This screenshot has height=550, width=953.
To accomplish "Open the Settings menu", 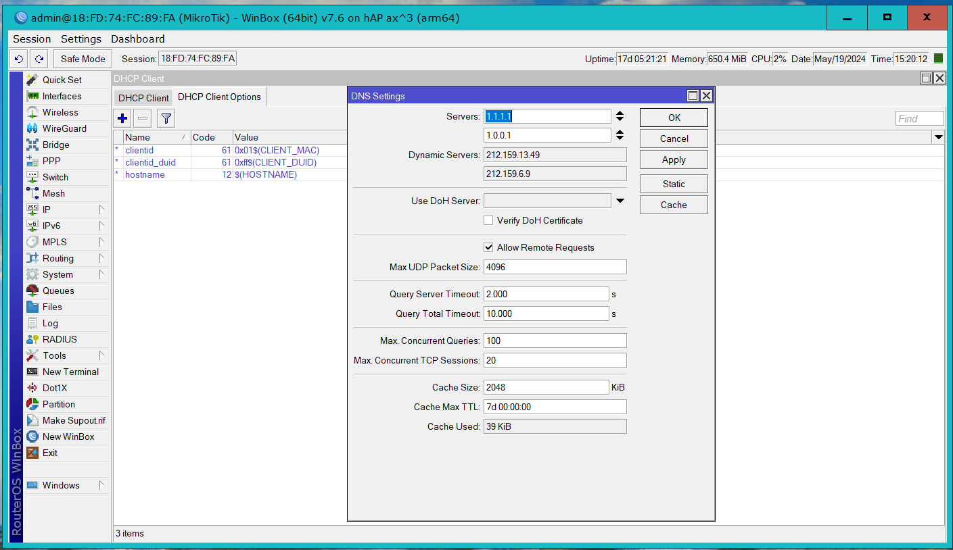I will coord(80,39).
